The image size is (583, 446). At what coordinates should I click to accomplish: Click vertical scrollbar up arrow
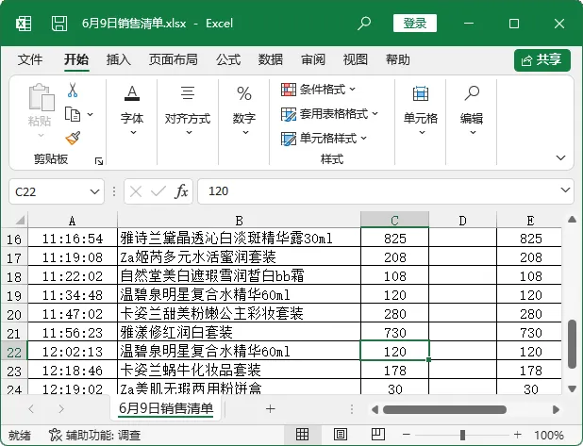(x=573, y=220)
